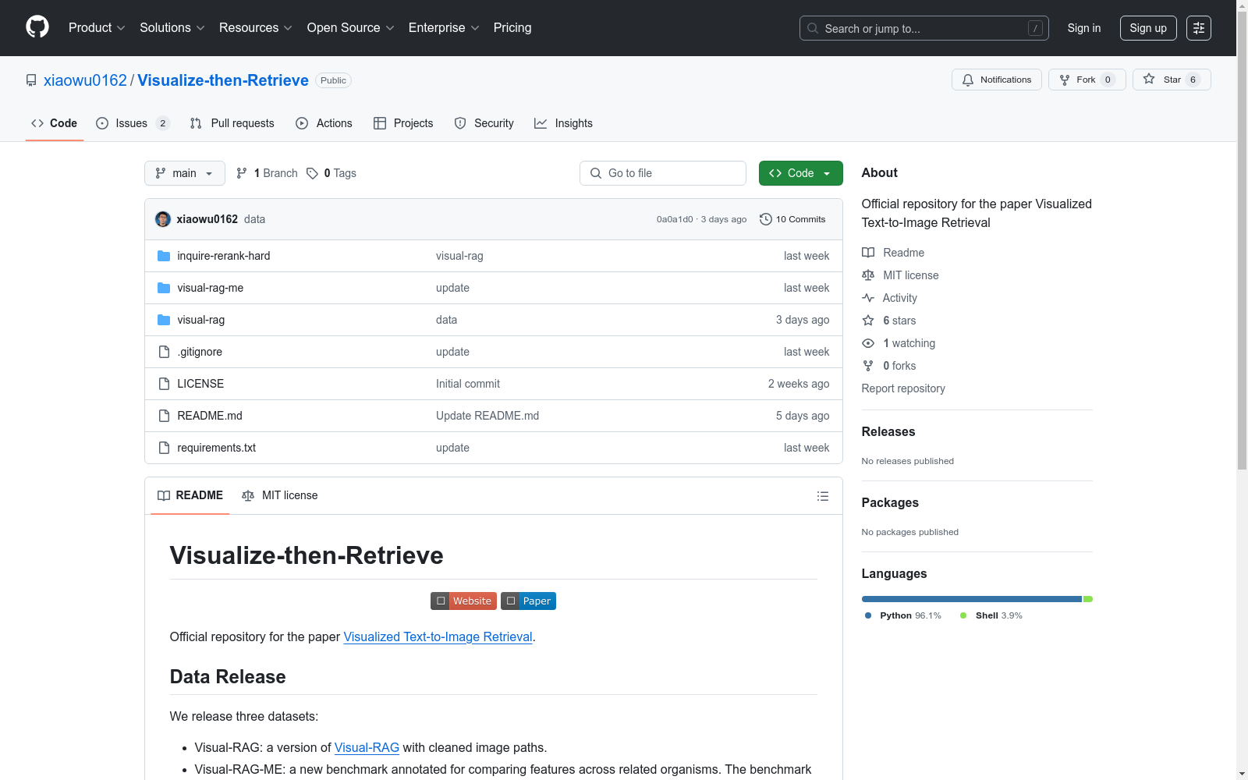Switch to the Security tab

[484, 123]
